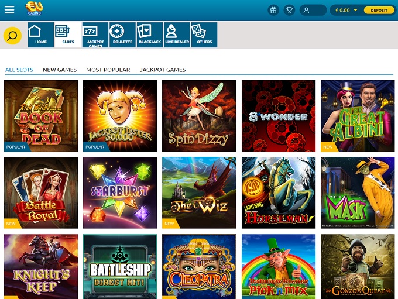Open the Book of Dead game

[41, 116]
